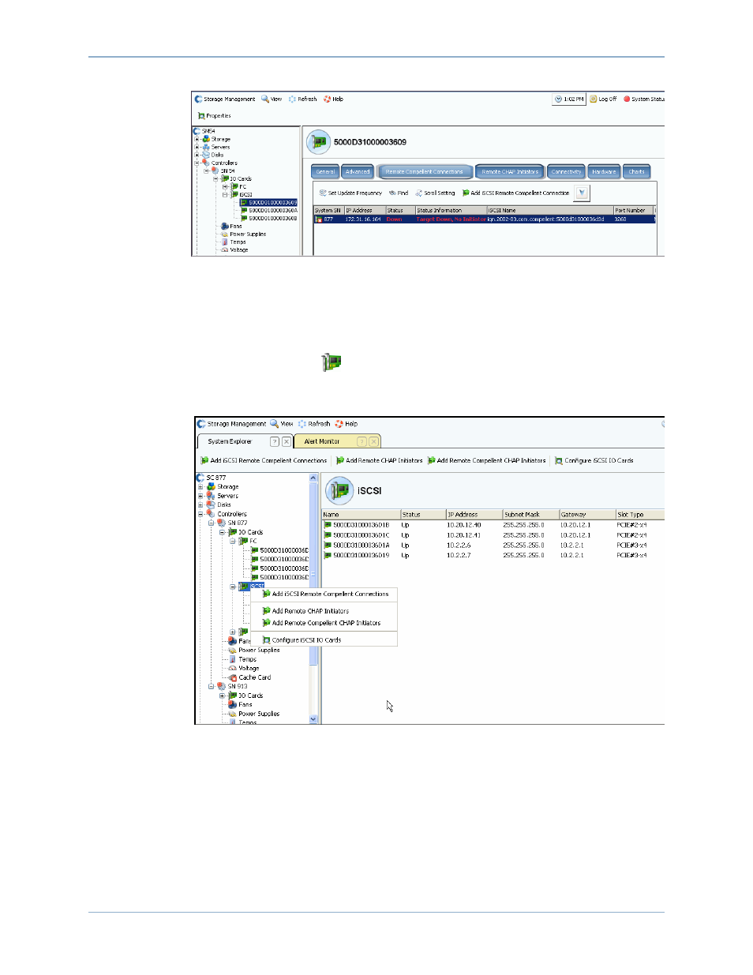Viewport: 753px width, 975px height.
Task: Select row 5000D31000036D19 in iSCSI table
Action: pos(493,556)
